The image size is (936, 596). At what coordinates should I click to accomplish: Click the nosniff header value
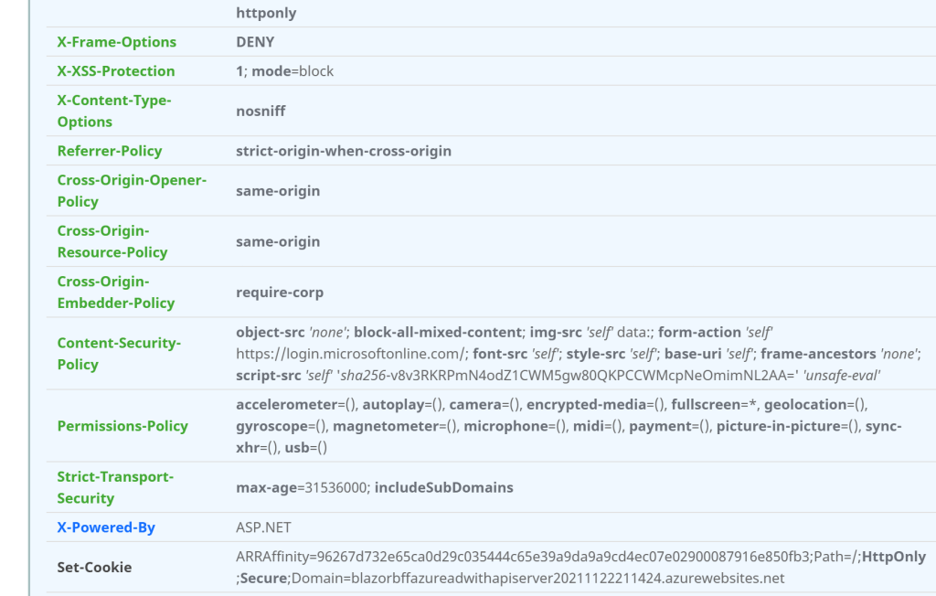coord(261,111)
